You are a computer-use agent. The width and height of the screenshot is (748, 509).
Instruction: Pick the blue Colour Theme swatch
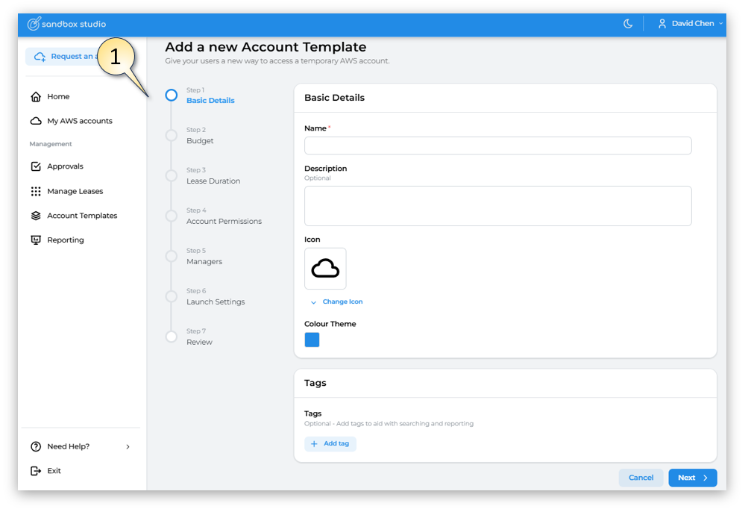(x=312, y=340)
